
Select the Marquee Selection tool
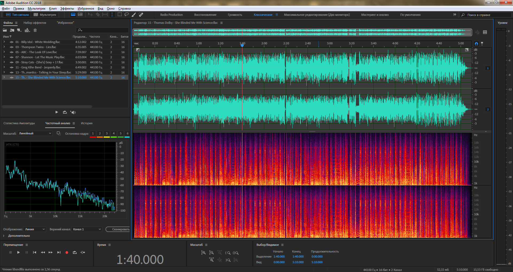click(120, 15)
